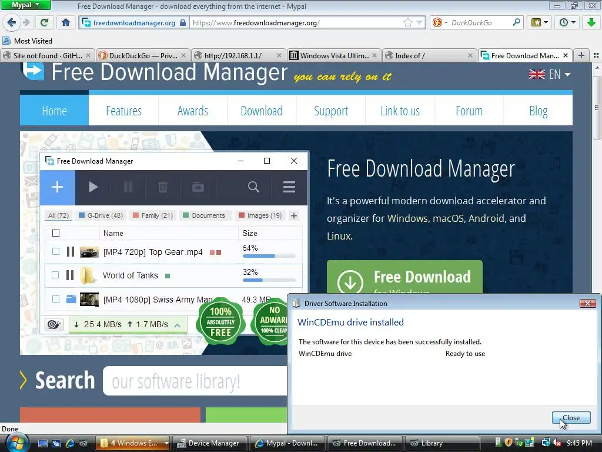Viewport: 602px width, 452px height.
Task: Click the search magnifier in the DuckDuckGo box
Action: [x=517, y=22]
